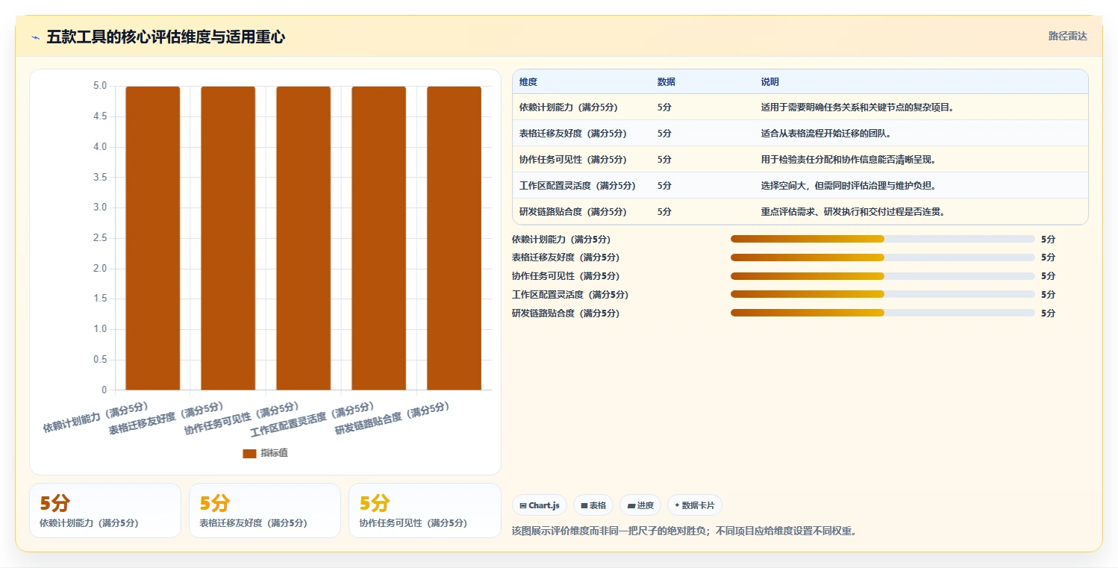Click the 5.0 y-axis label
This screenshot has height=568, width=1118.
click(x=99, y=86)
